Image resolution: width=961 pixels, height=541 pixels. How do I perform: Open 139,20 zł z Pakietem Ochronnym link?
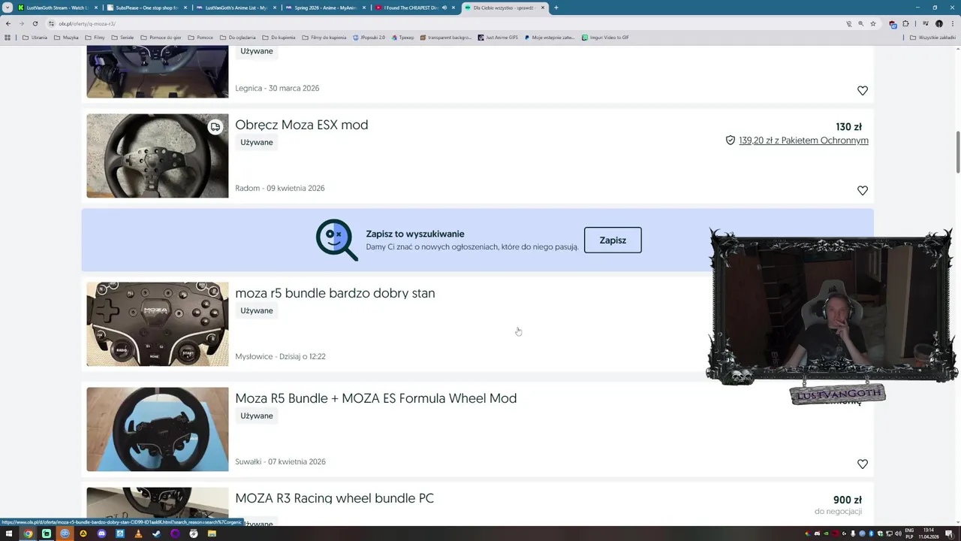pyautogui.click(x=803, y=141)
